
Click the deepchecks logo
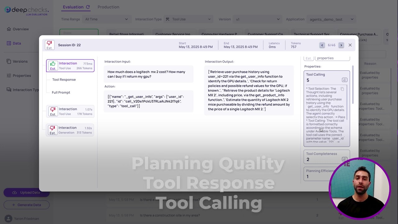click(x=26, y=11)
